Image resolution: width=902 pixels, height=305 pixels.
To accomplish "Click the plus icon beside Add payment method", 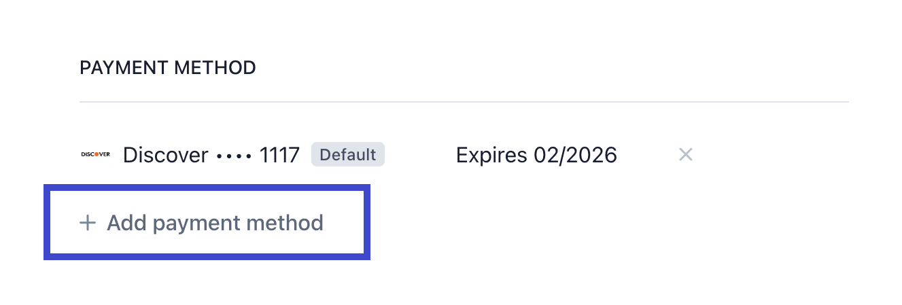I will coord(88,223).
